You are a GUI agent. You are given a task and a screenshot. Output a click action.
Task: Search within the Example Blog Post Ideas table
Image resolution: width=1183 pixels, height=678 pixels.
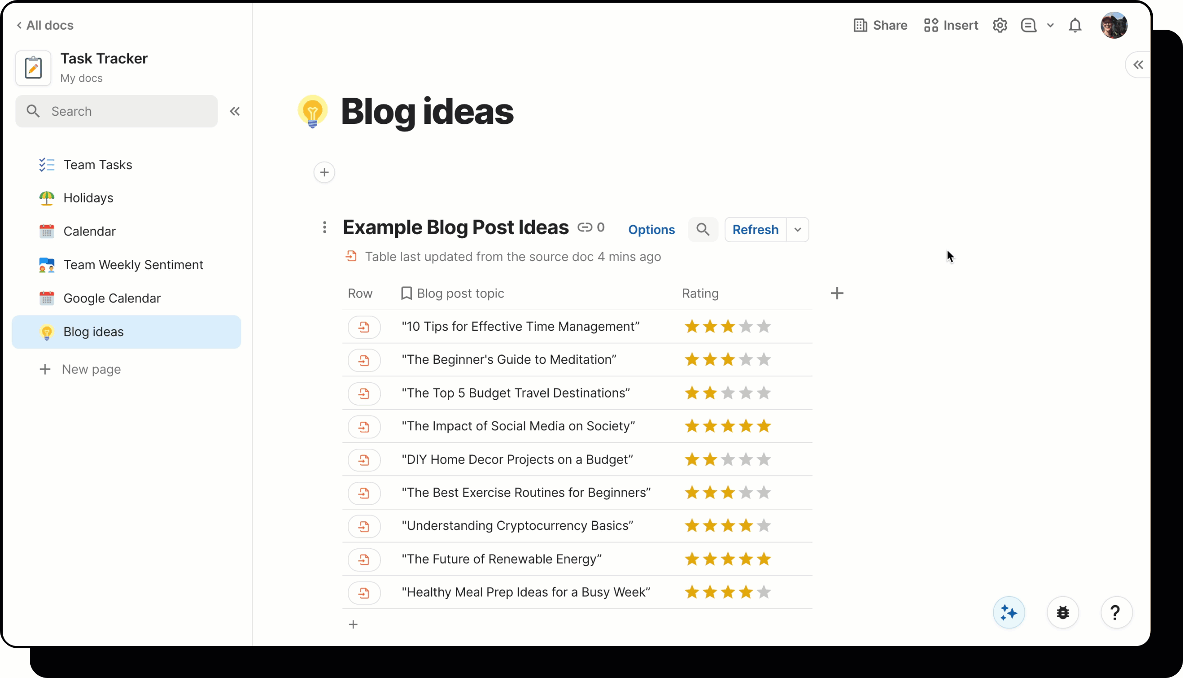pos(703,230)
